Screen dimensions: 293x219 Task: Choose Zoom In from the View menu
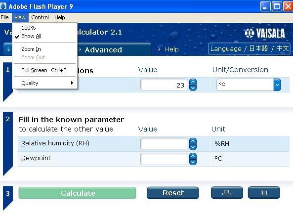click(44, 49)
